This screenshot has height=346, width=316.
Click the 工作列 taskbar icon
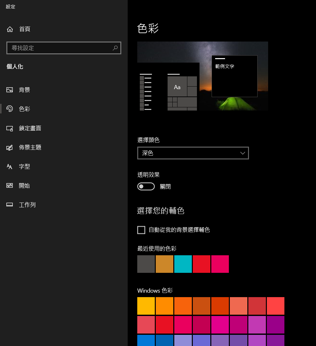pos(10,205)
